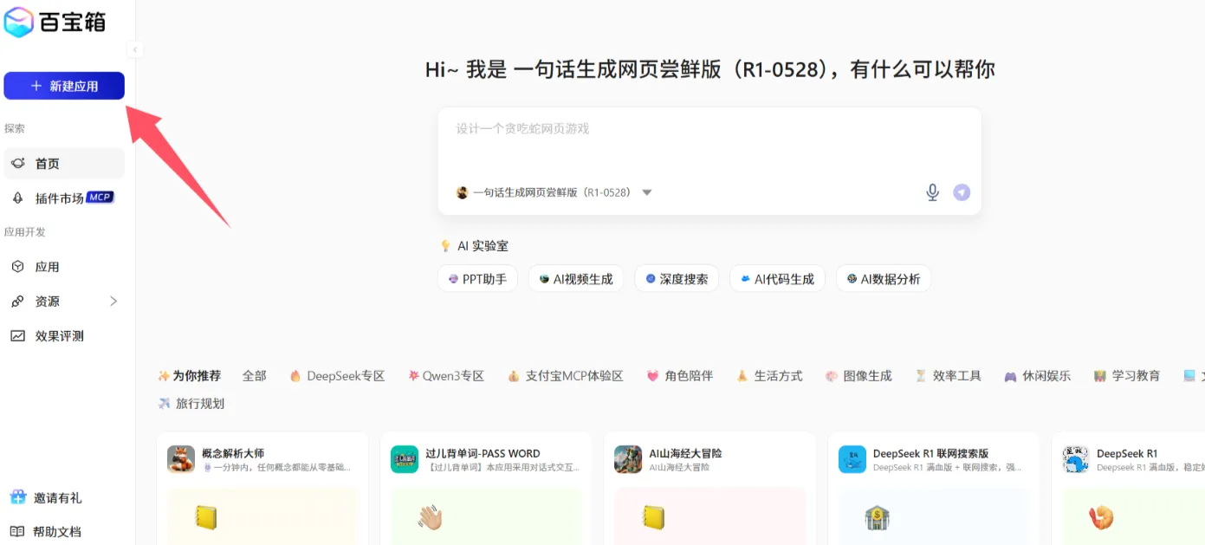Select the 生活方式 tab

click(769, 376)
